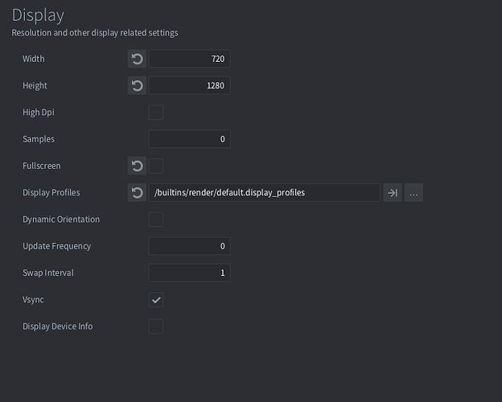Click the Samples input field

[x=190, y=139]
